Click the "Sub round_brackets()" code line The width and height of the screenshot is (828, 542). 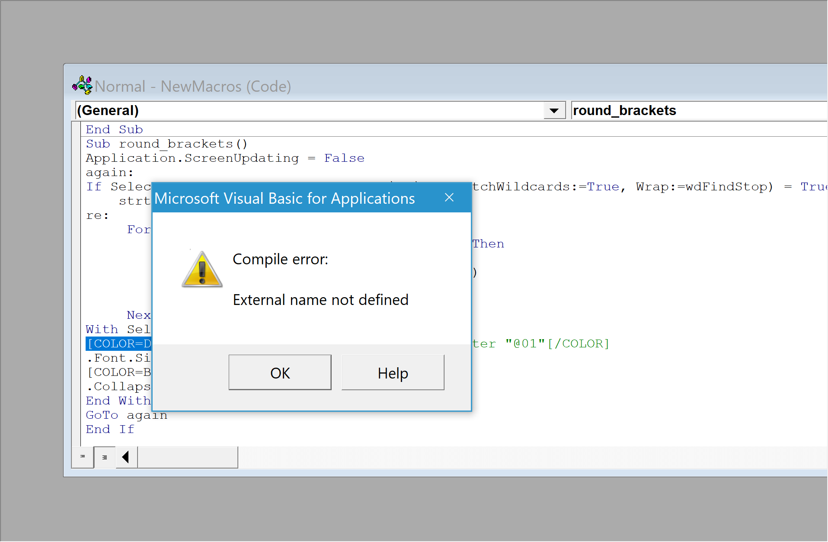(x=166, y=144)
